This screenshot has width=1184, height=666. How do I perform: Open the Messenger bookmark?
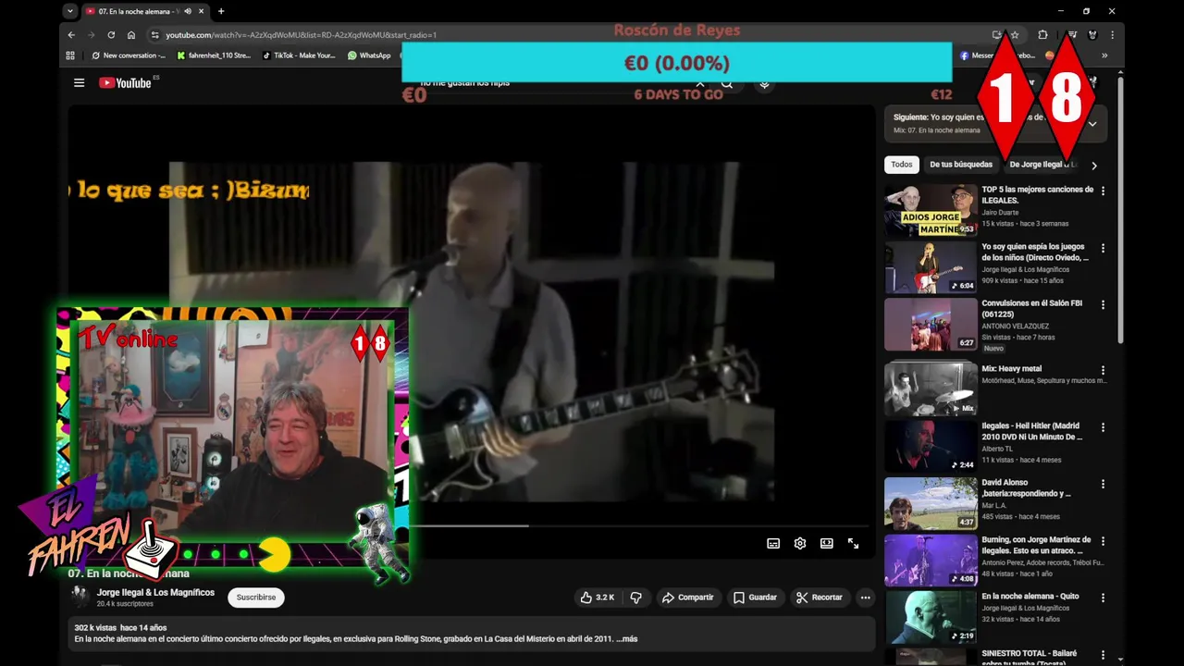pos(997,55)
